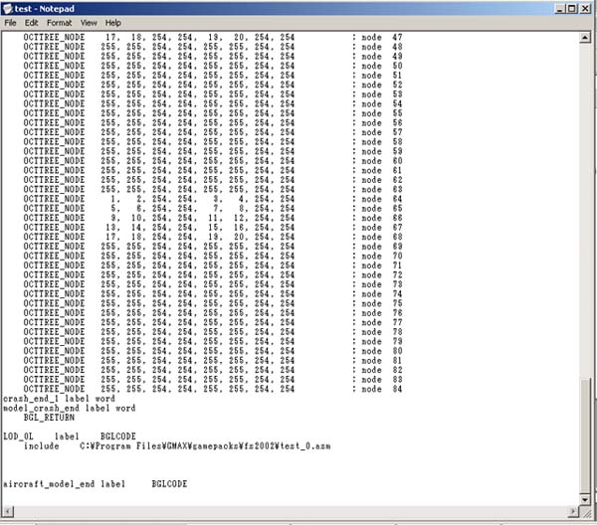The image size is (597, 525).
Task: Click the Notepad icon in the title bar
Action: [x=8, y=7]
